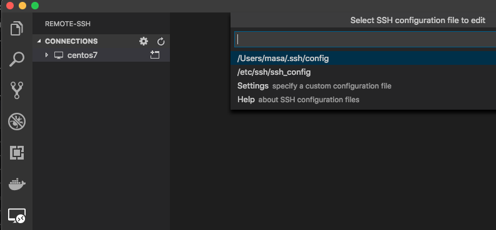Select Settings to specify custom configuration file
This screenshot has height=230, width=496.
click(x=363, y=86)
